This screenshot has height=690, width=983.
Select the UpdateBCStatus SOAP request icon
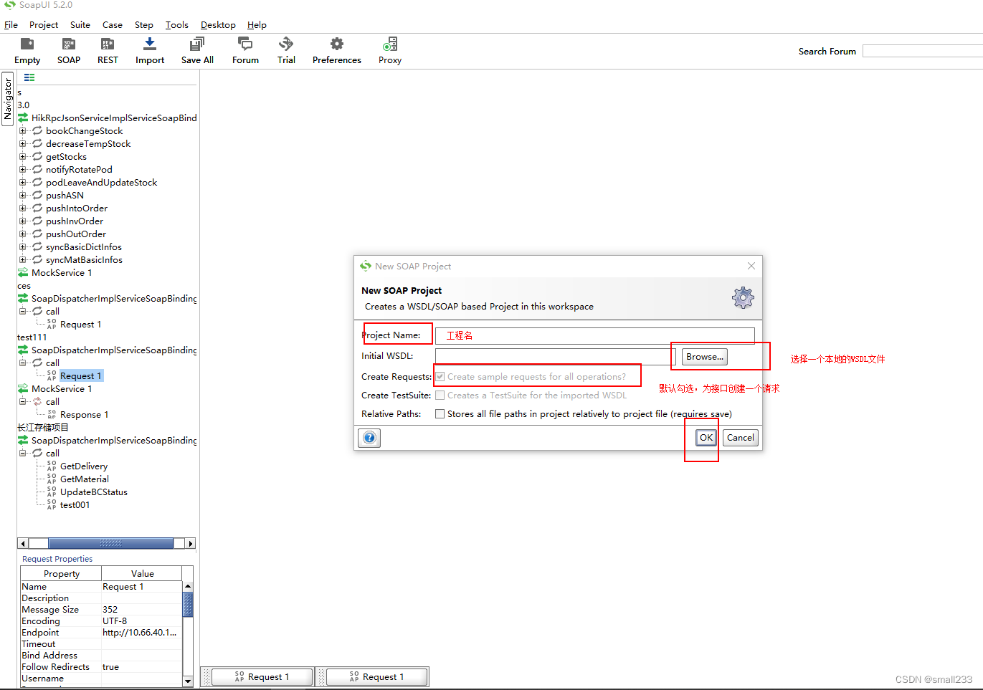point(52,492)
